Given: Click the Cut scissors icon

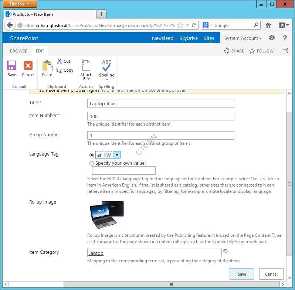Looking at the screenshot, I should pyautogui.click(x=60, y=61).
